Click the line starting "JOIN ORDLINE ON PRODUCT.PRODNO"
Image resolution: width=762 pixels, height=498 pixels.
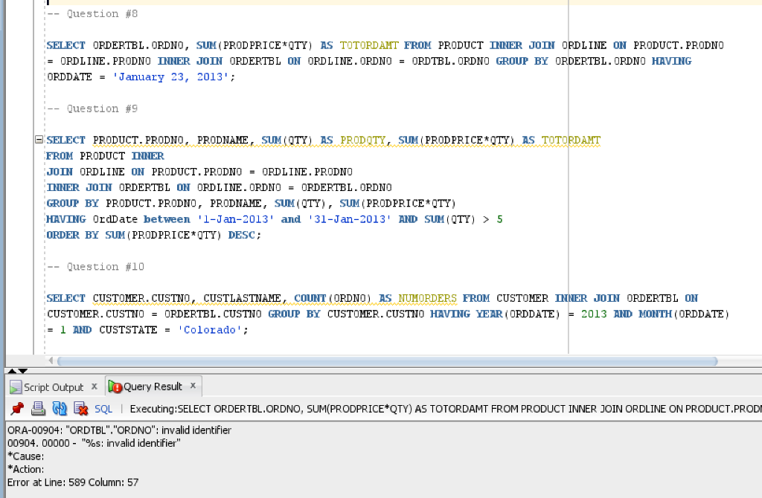pyautogui.click(x=199, y=172)
